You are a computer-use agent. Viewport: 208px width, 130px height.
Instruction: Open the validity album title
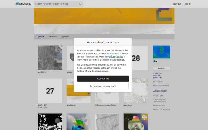coord(42,72)
